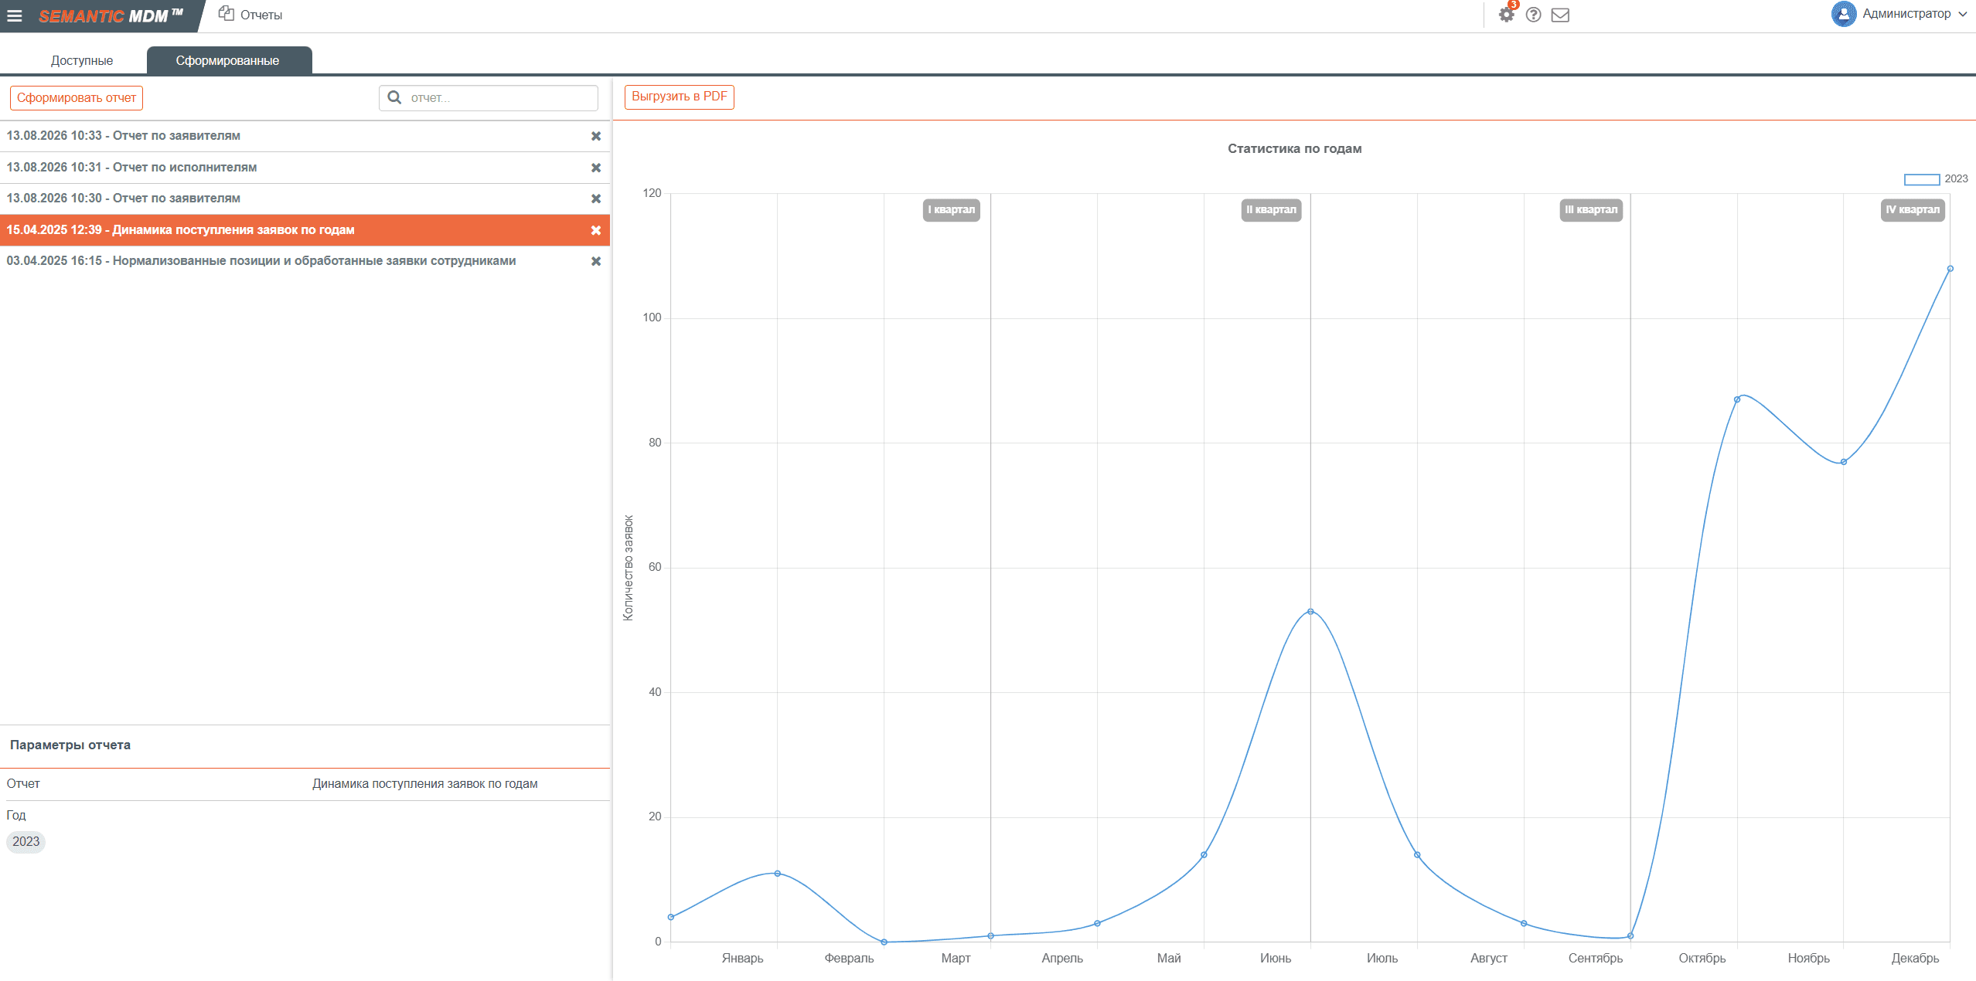Toggle the 2023 legend series swatch
Viewport: 1976px width, 981px height.
[1921, 179]
